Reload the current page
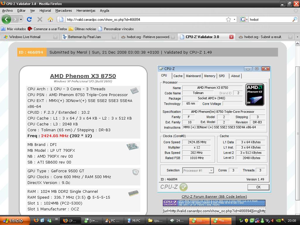 coord(29,19)
